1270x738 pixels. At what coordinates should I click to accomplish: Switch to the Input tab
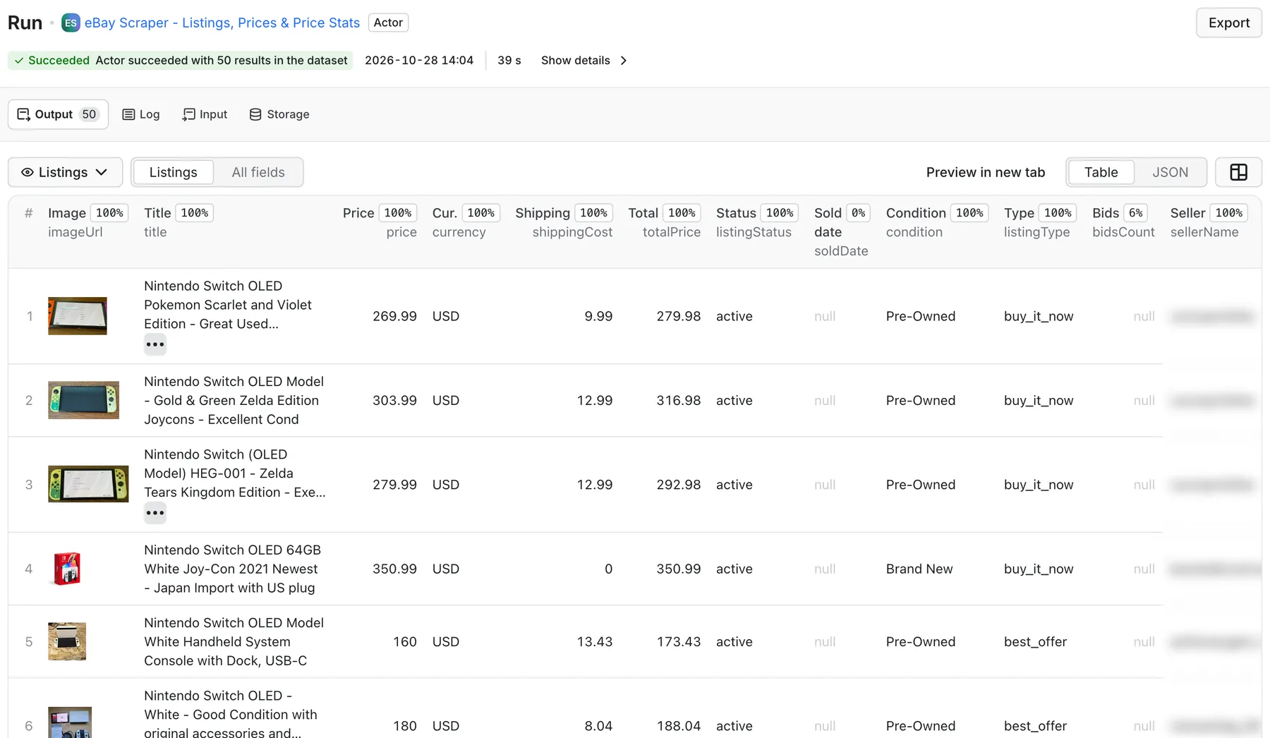tap(205, 114)
